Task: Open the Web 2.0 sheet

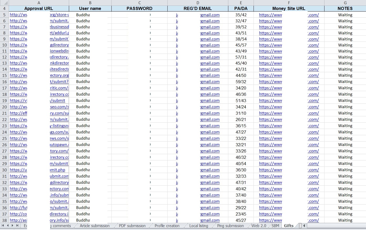Action: 259,226
